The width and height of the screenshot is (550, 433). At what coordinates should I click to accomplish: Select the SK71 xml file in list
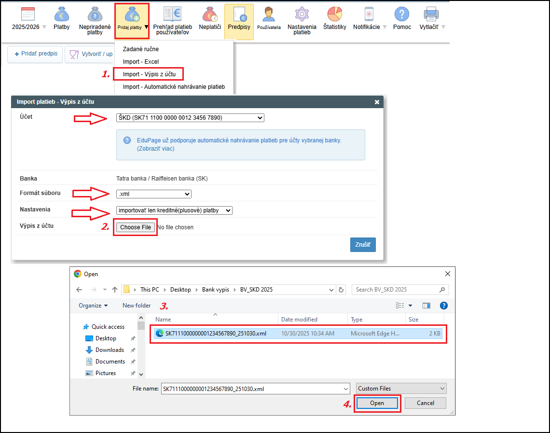tap(216, 334)
